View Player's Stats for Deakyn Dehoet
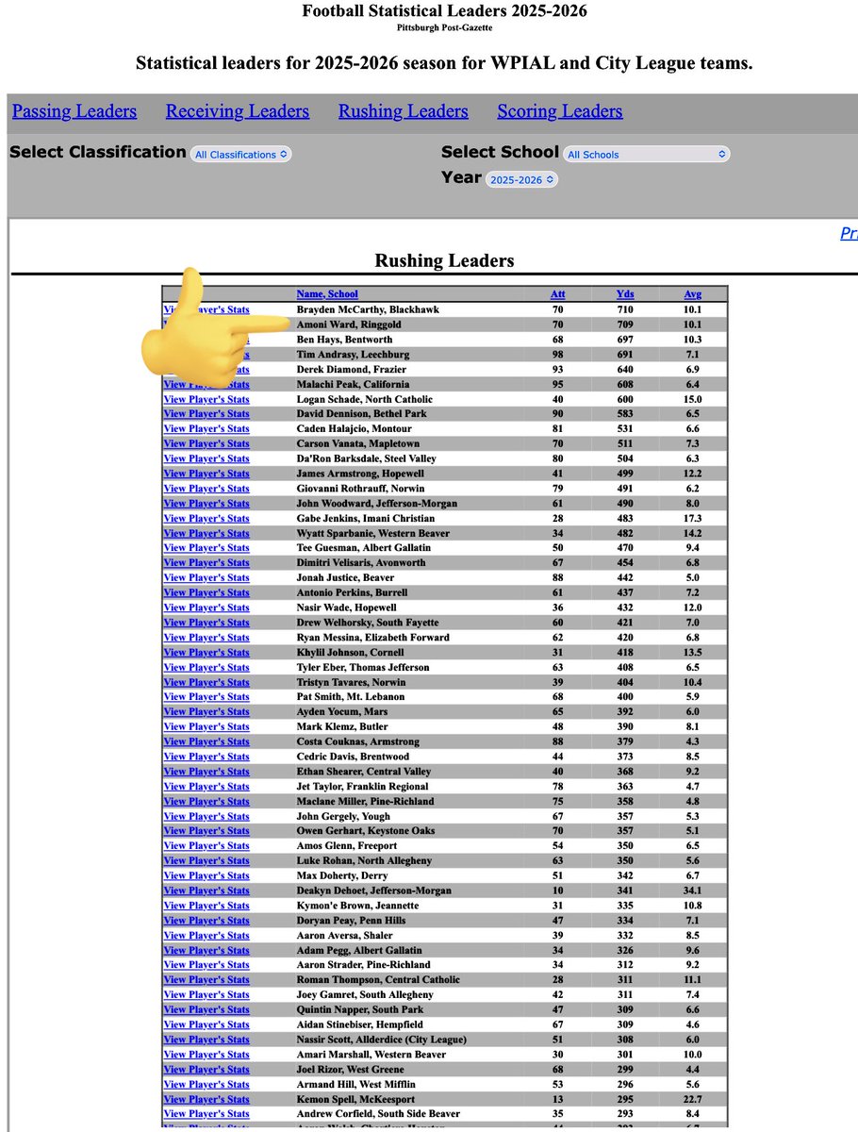The image size is (858, 1132). point(206,891)
